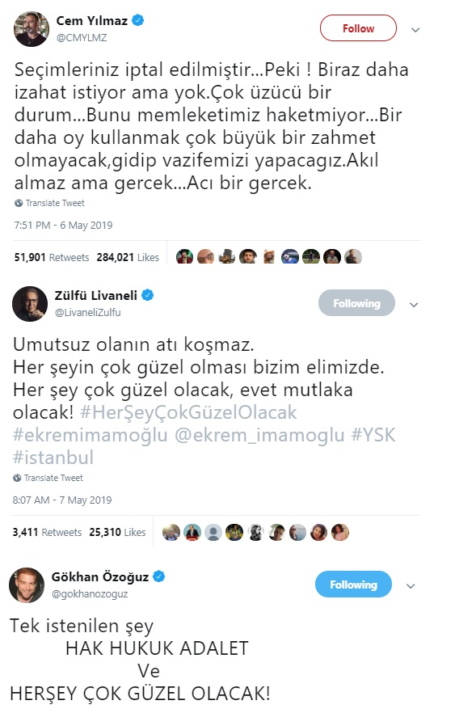This screenshot has height=709, width=455.
Task: Click the verified badge beside Gökhan Özoğuz
Action: 159,576
